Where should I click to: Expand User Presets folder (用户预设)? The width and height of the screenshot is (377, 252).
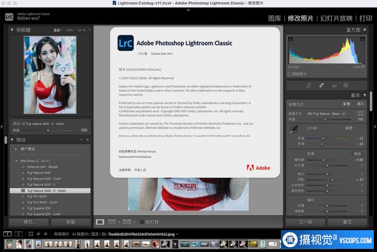pyautogui.click(x=16, y=149)
